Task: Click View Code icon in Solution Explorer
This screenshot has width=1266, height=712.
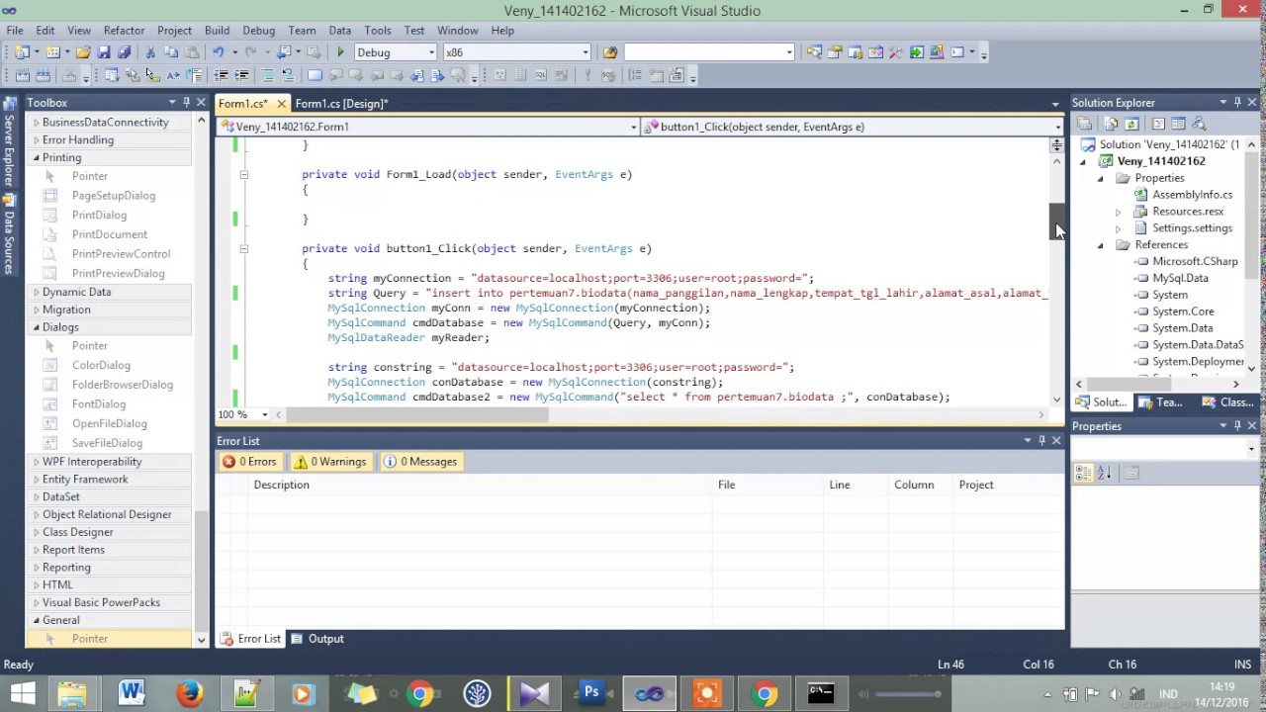Action: coord(1158,124)
